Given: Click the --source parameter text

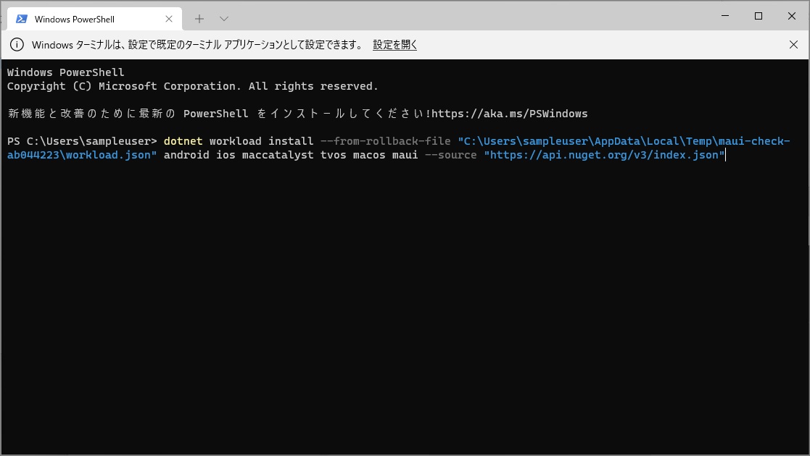Looking at the screenshot, I should [450, 155].
